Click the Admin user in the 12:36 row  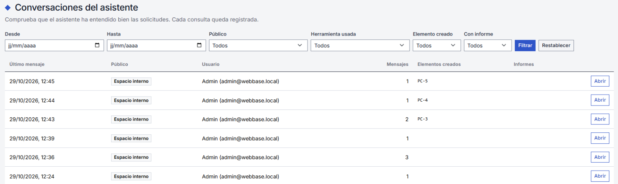[x=240, y=157]
